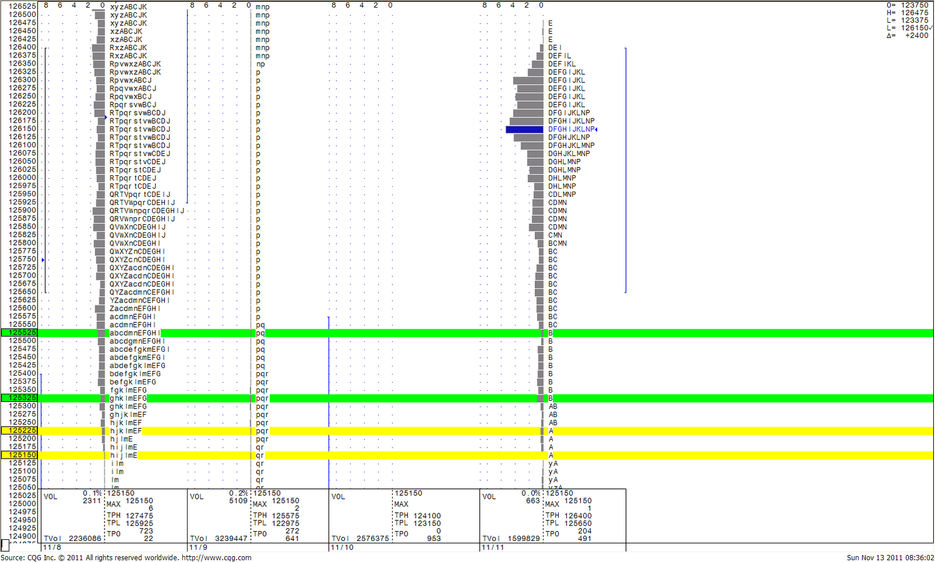Click the 'Sun Nov 13 2011 08:36:02' timestamp
Image resolution: width=935 pixels, height=562 pixels.
(890, 558)
